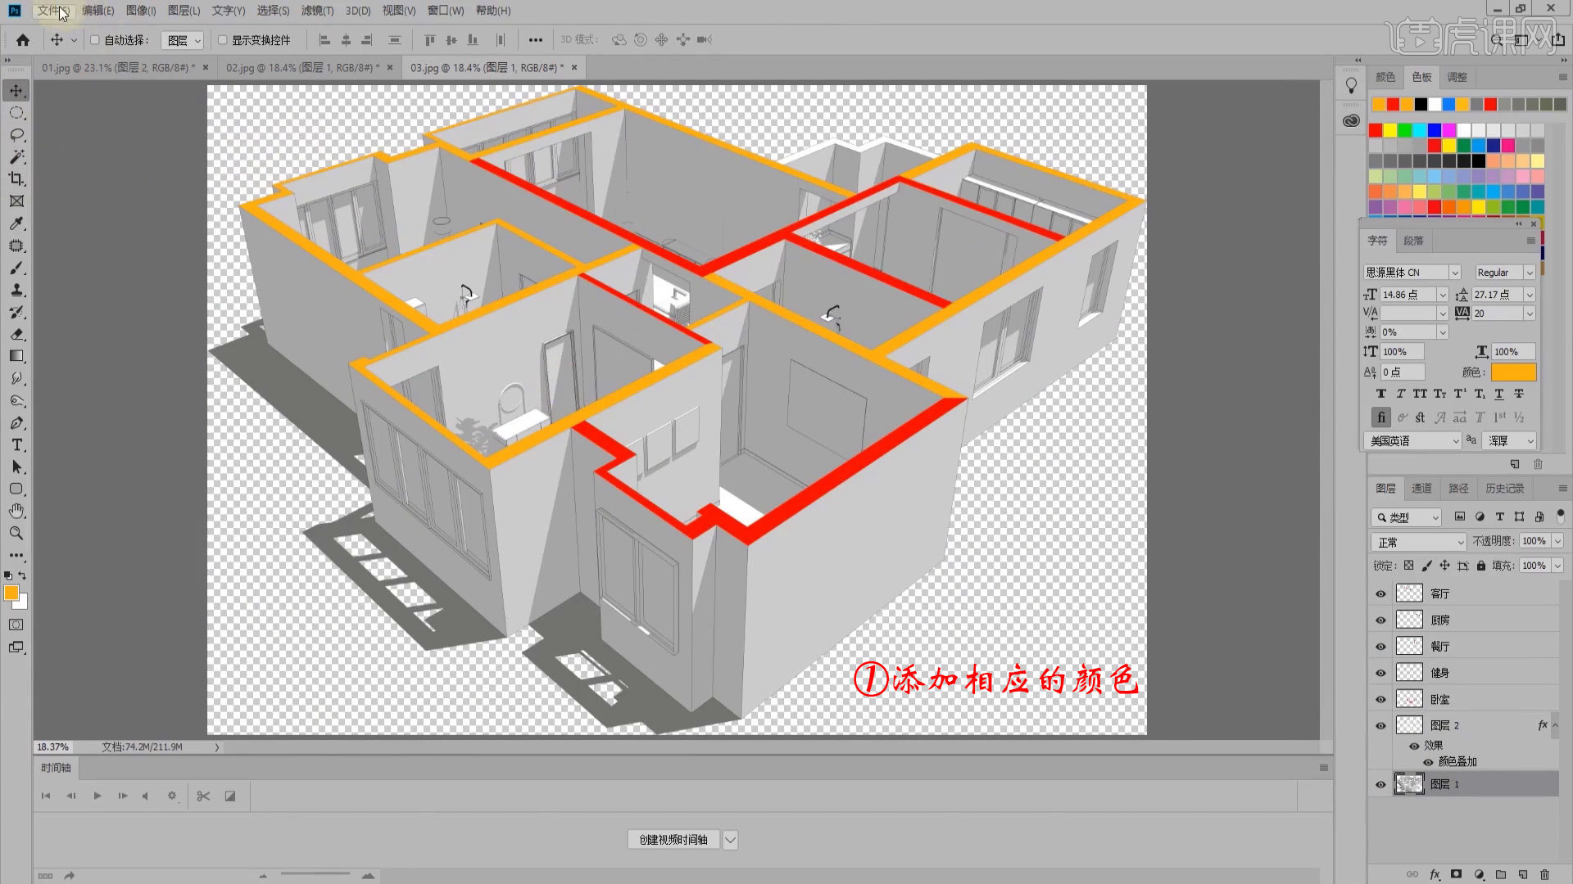This screenshot has height=884, width=1573.
Task: Open the 不透明度 100% dropdown
Action: [x=1557, y=541]
